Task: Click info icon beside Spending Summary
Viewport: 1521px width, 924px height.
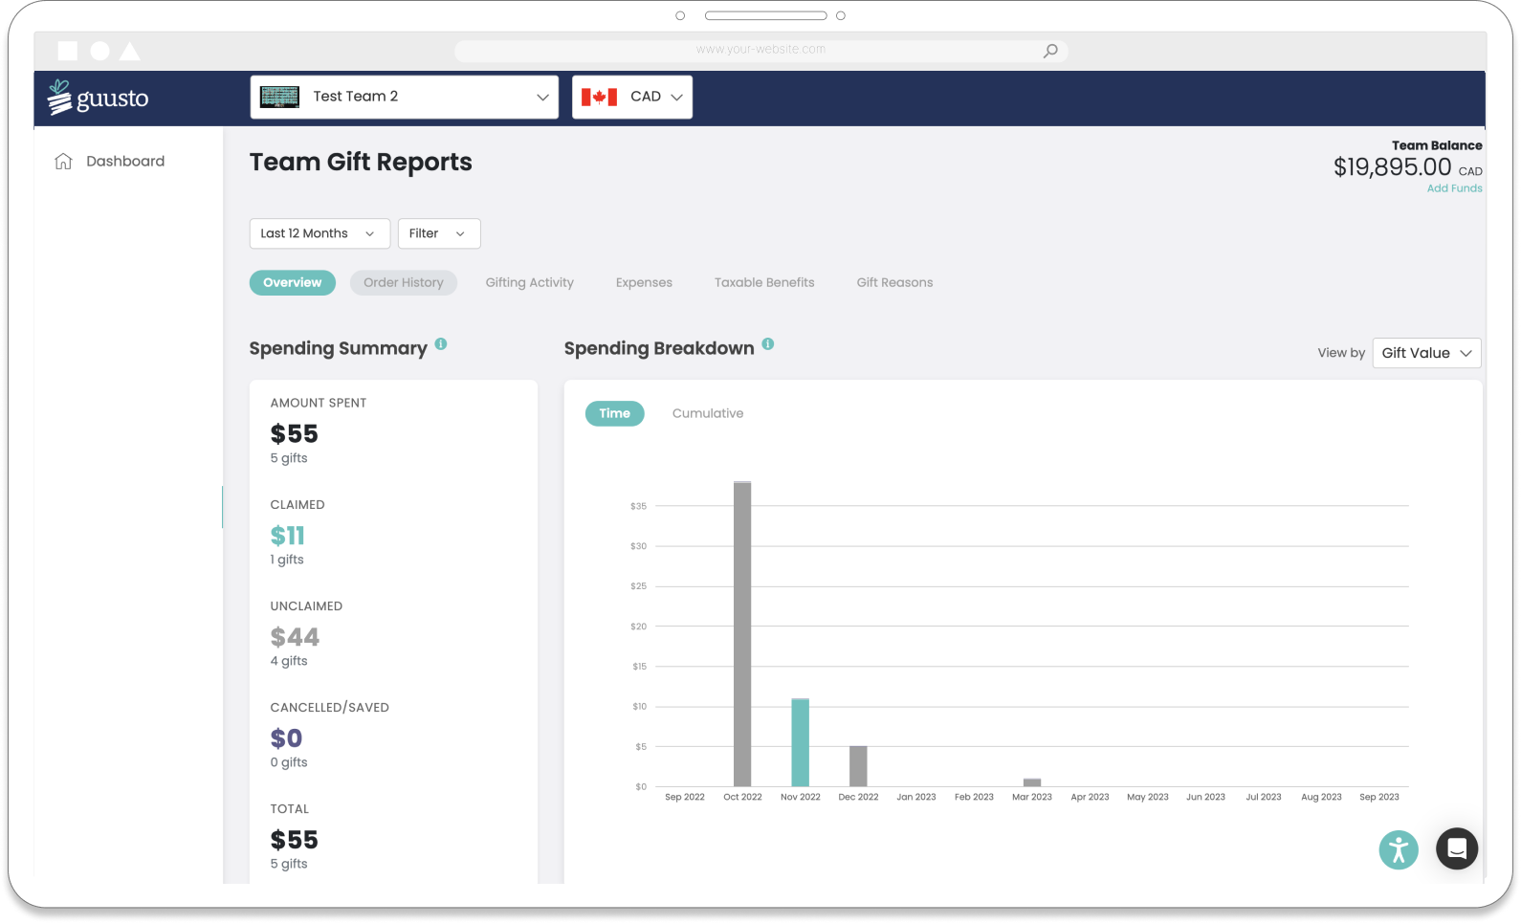Action: 441,344
